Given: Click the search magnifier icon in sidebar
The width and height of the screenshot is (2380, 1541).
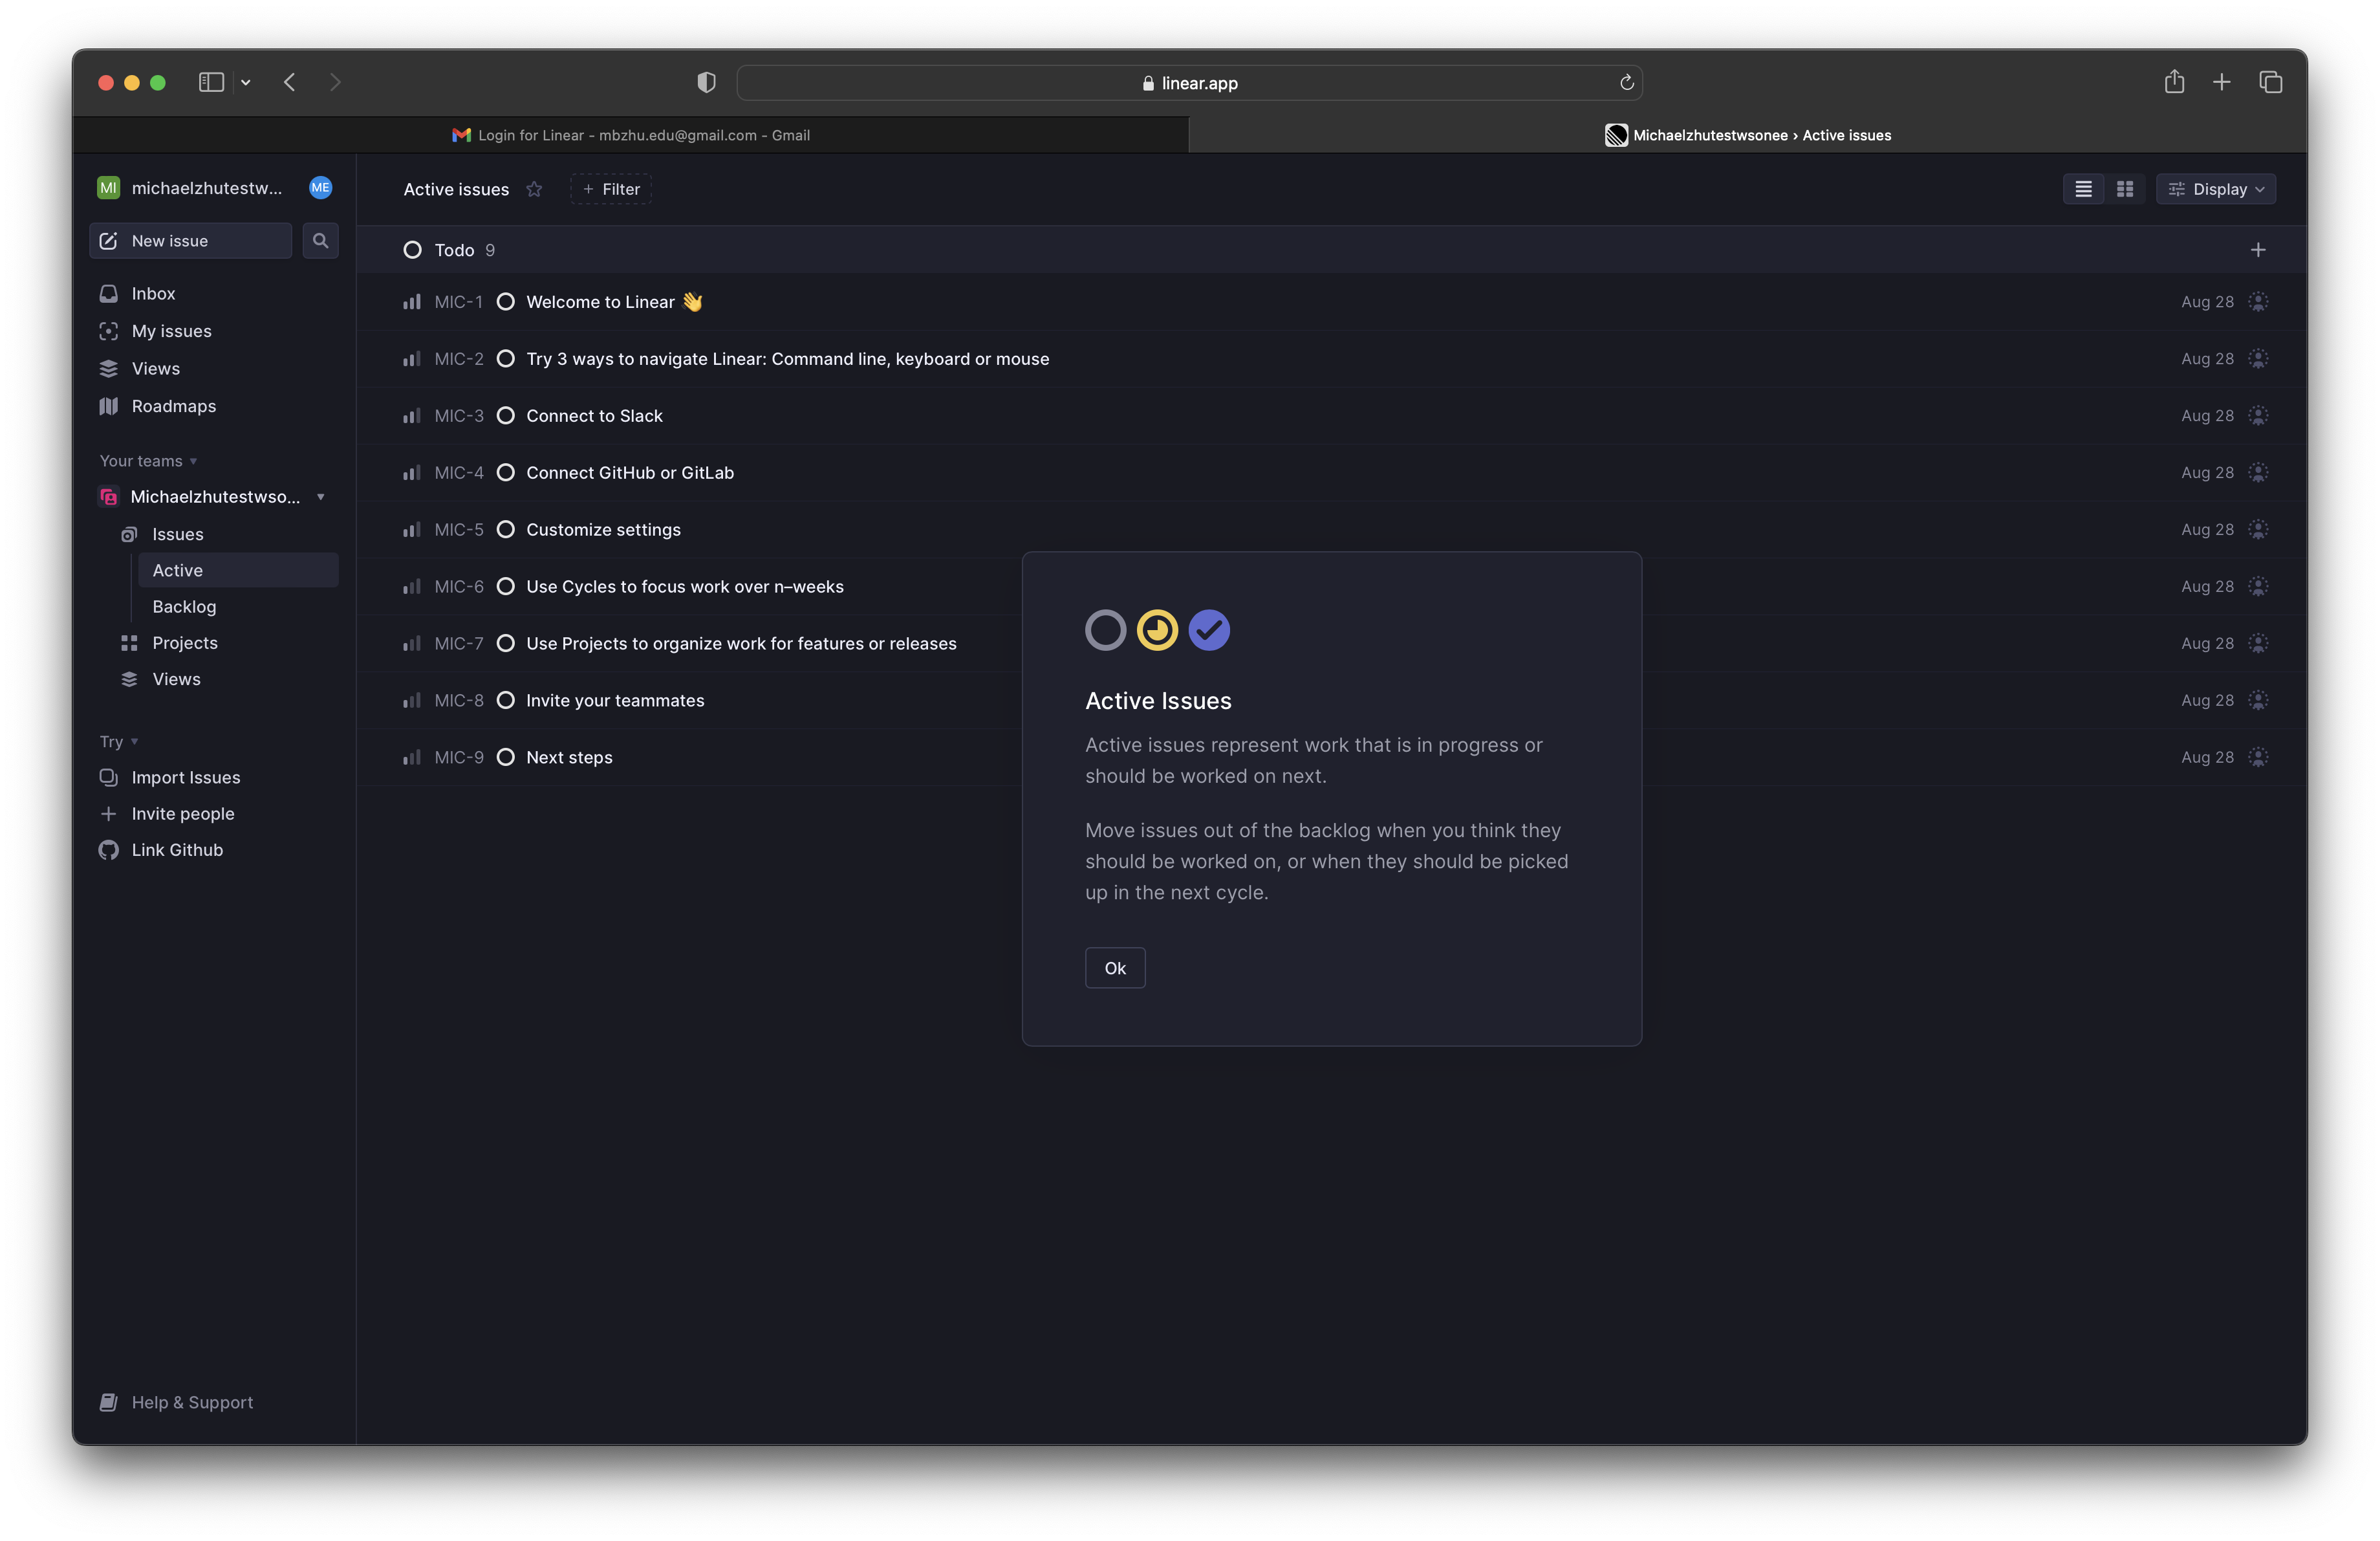Looking at the screenshot, I should pos(320,240).
